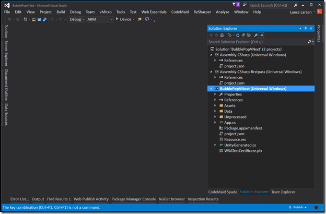326x214 pixels.
Task: Switch to Team Explorer tab
Action: [x=283, y=192]
